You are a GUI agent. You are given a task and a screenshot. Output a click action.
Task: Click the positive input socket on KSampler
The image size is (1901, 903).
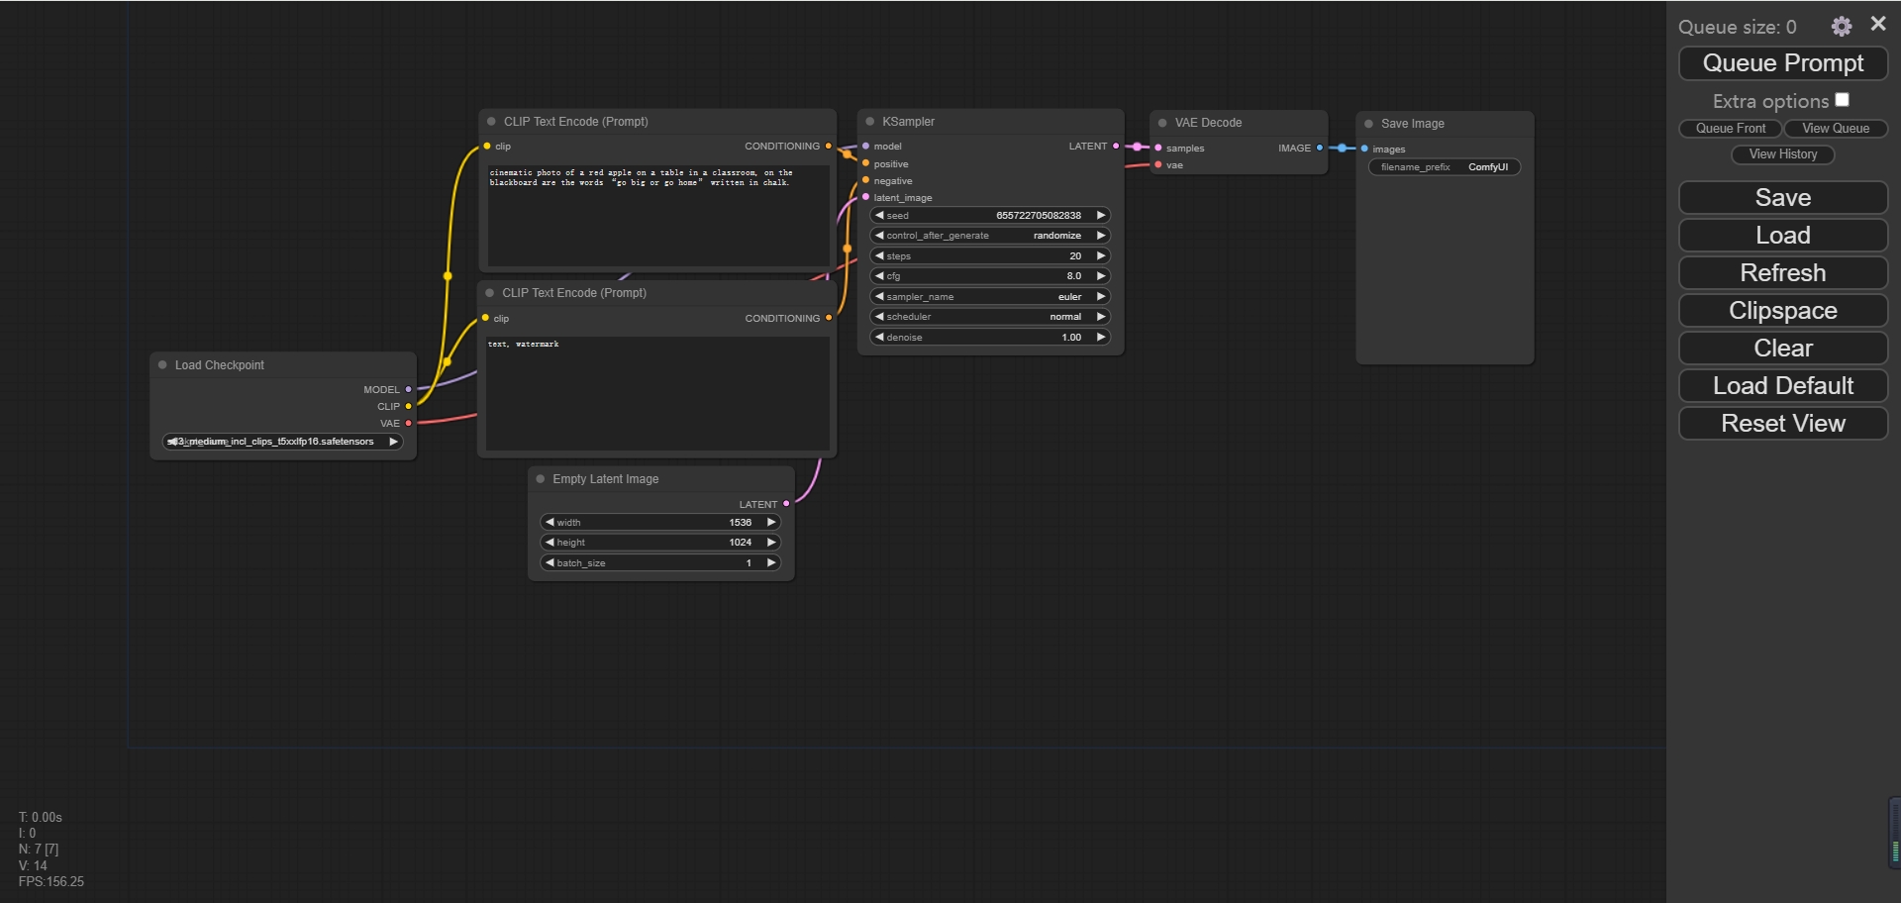(865, 163)
